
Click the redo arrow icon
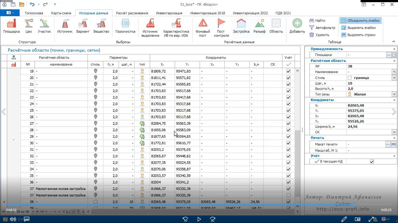[x=46, y=4]
